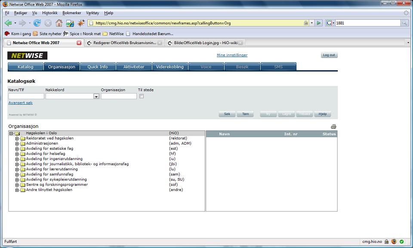Close the Netwise Office Web 2007 tab
Screen dimensions: 413x248
coord(79,43)
